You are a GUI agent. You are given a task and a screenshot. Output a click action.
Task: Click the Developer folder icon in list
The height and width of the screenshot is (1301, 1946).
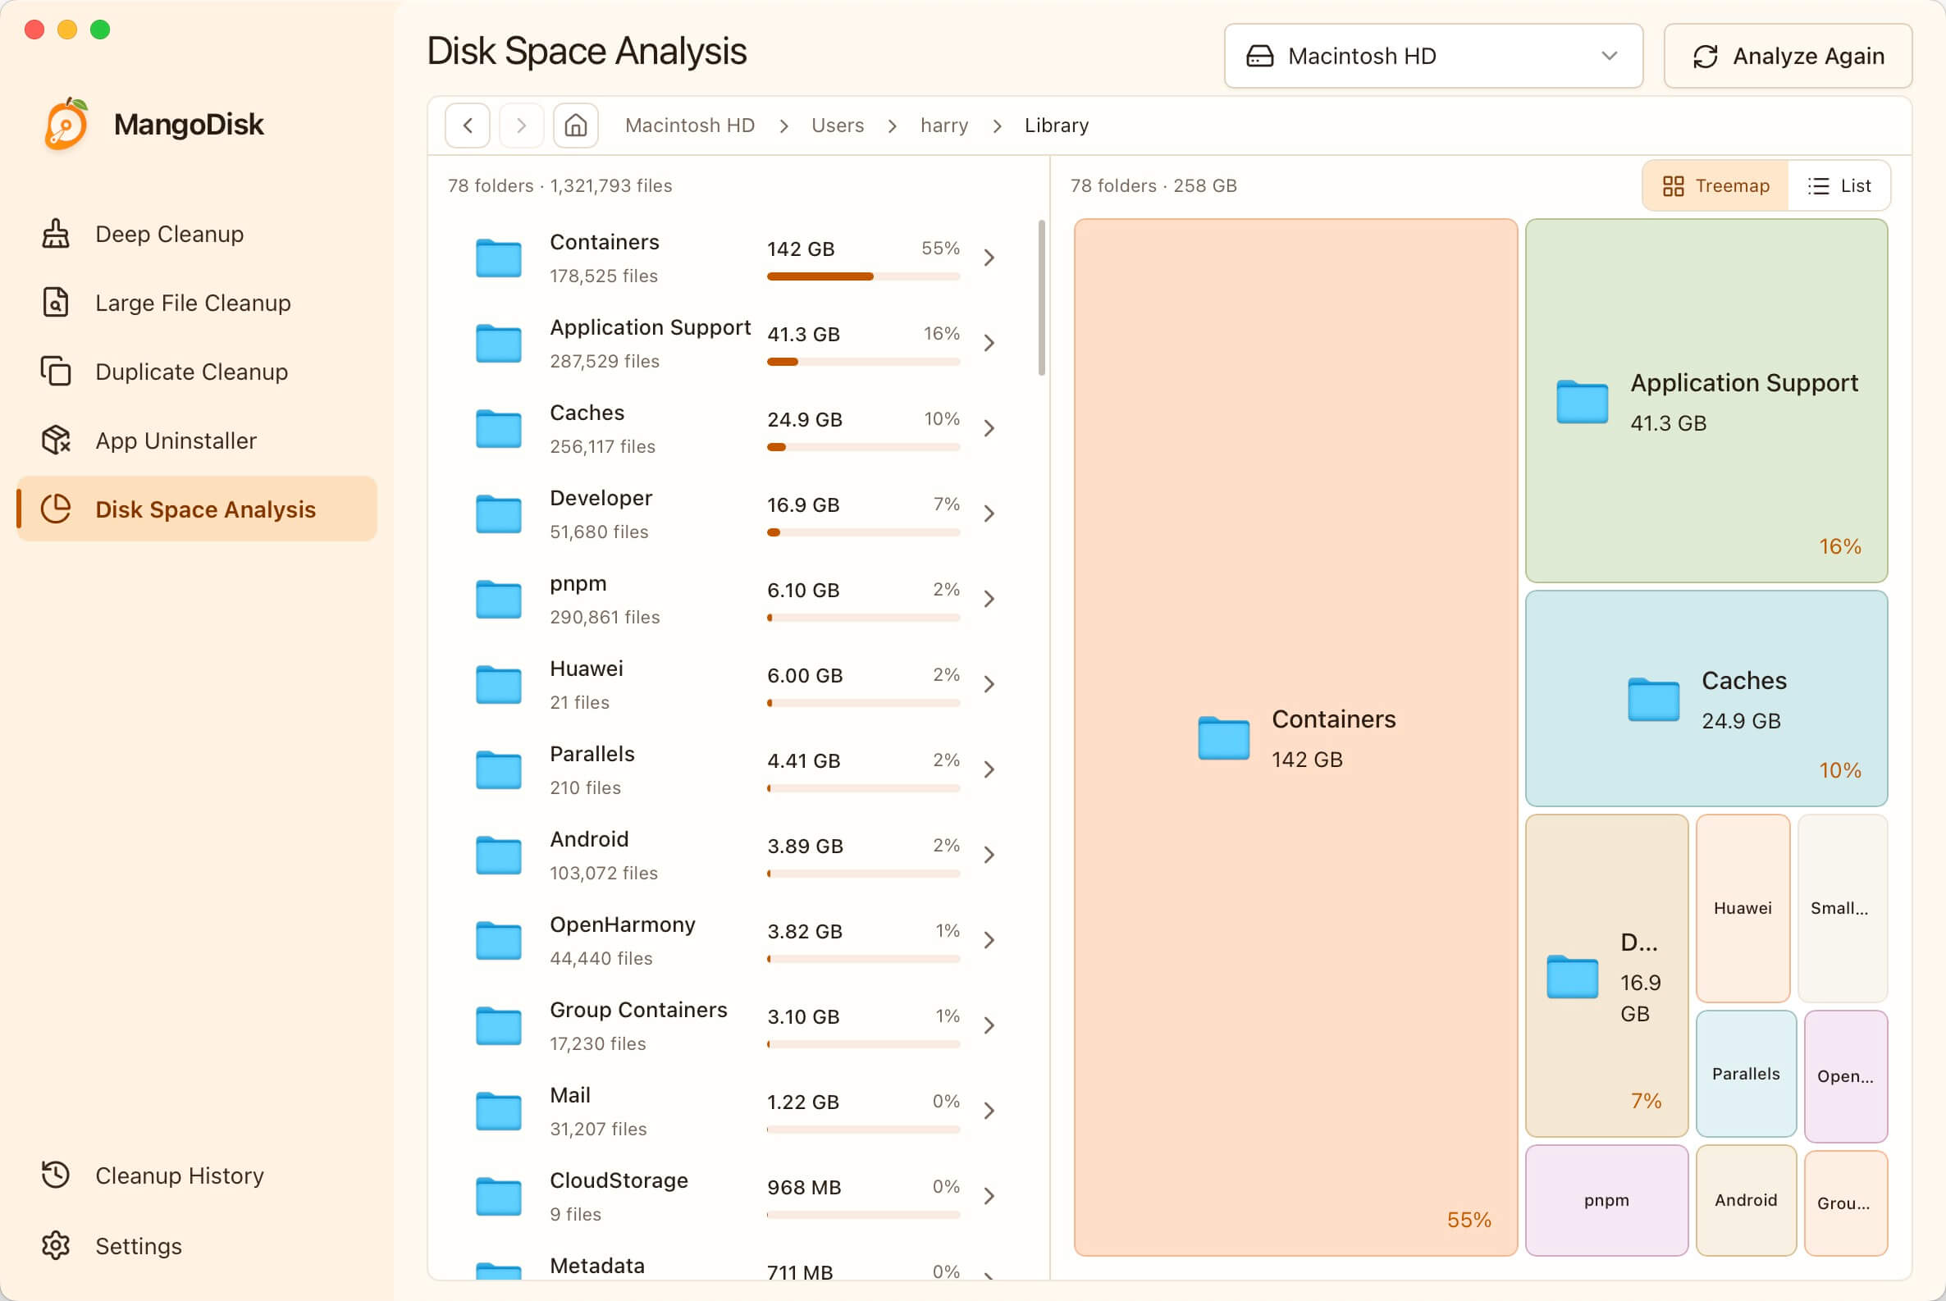pyautogui.click(x=499, y=514)
